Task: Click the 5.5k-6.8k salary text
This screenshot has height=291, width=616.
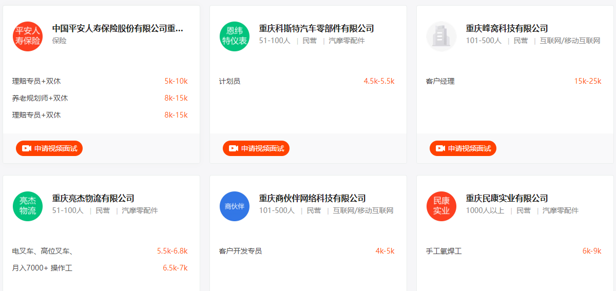Action: [172, 251]
